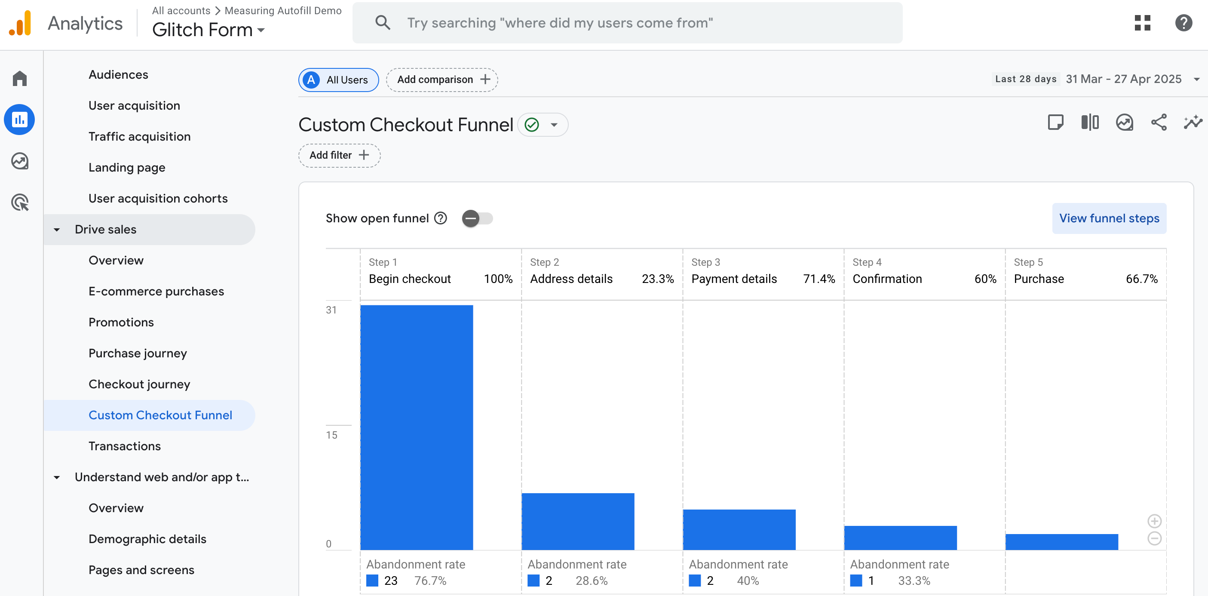
Task: Share this report using the share icon
Action: (1159, 123)
